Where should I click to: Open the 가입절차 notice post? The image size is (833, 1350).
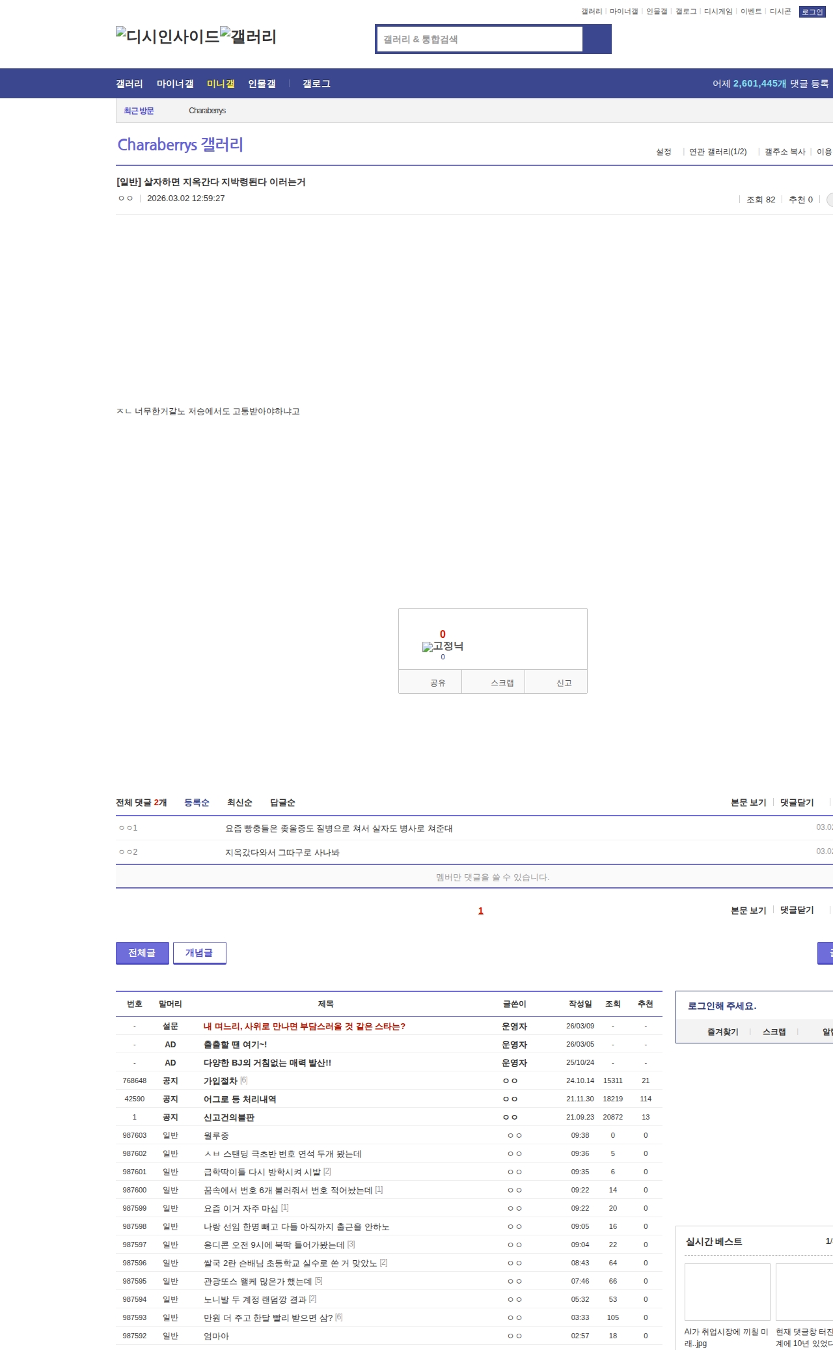221,1081
